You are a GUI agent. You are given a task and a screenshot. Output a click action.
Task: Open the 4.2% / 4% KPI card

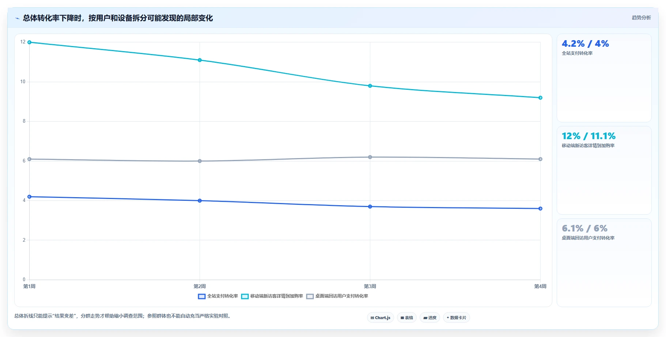pyautogui.click(x=604, y=78)
